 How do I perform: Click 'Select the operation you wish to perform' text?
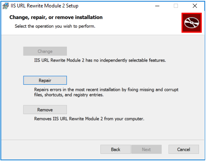[55, 26]
